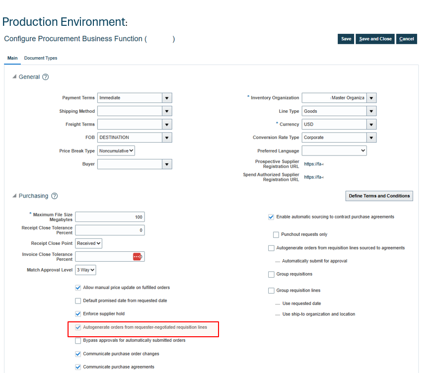
Task: Click Freight Terms input field
Action: [x=130, y=124]
